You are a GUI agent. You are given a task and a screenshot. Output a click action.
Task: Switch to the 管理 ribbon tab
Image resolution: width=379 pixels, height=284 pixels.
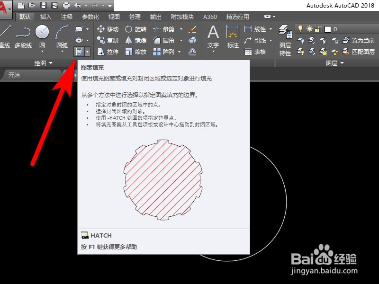pyautogui.click(x=135, y=17)
